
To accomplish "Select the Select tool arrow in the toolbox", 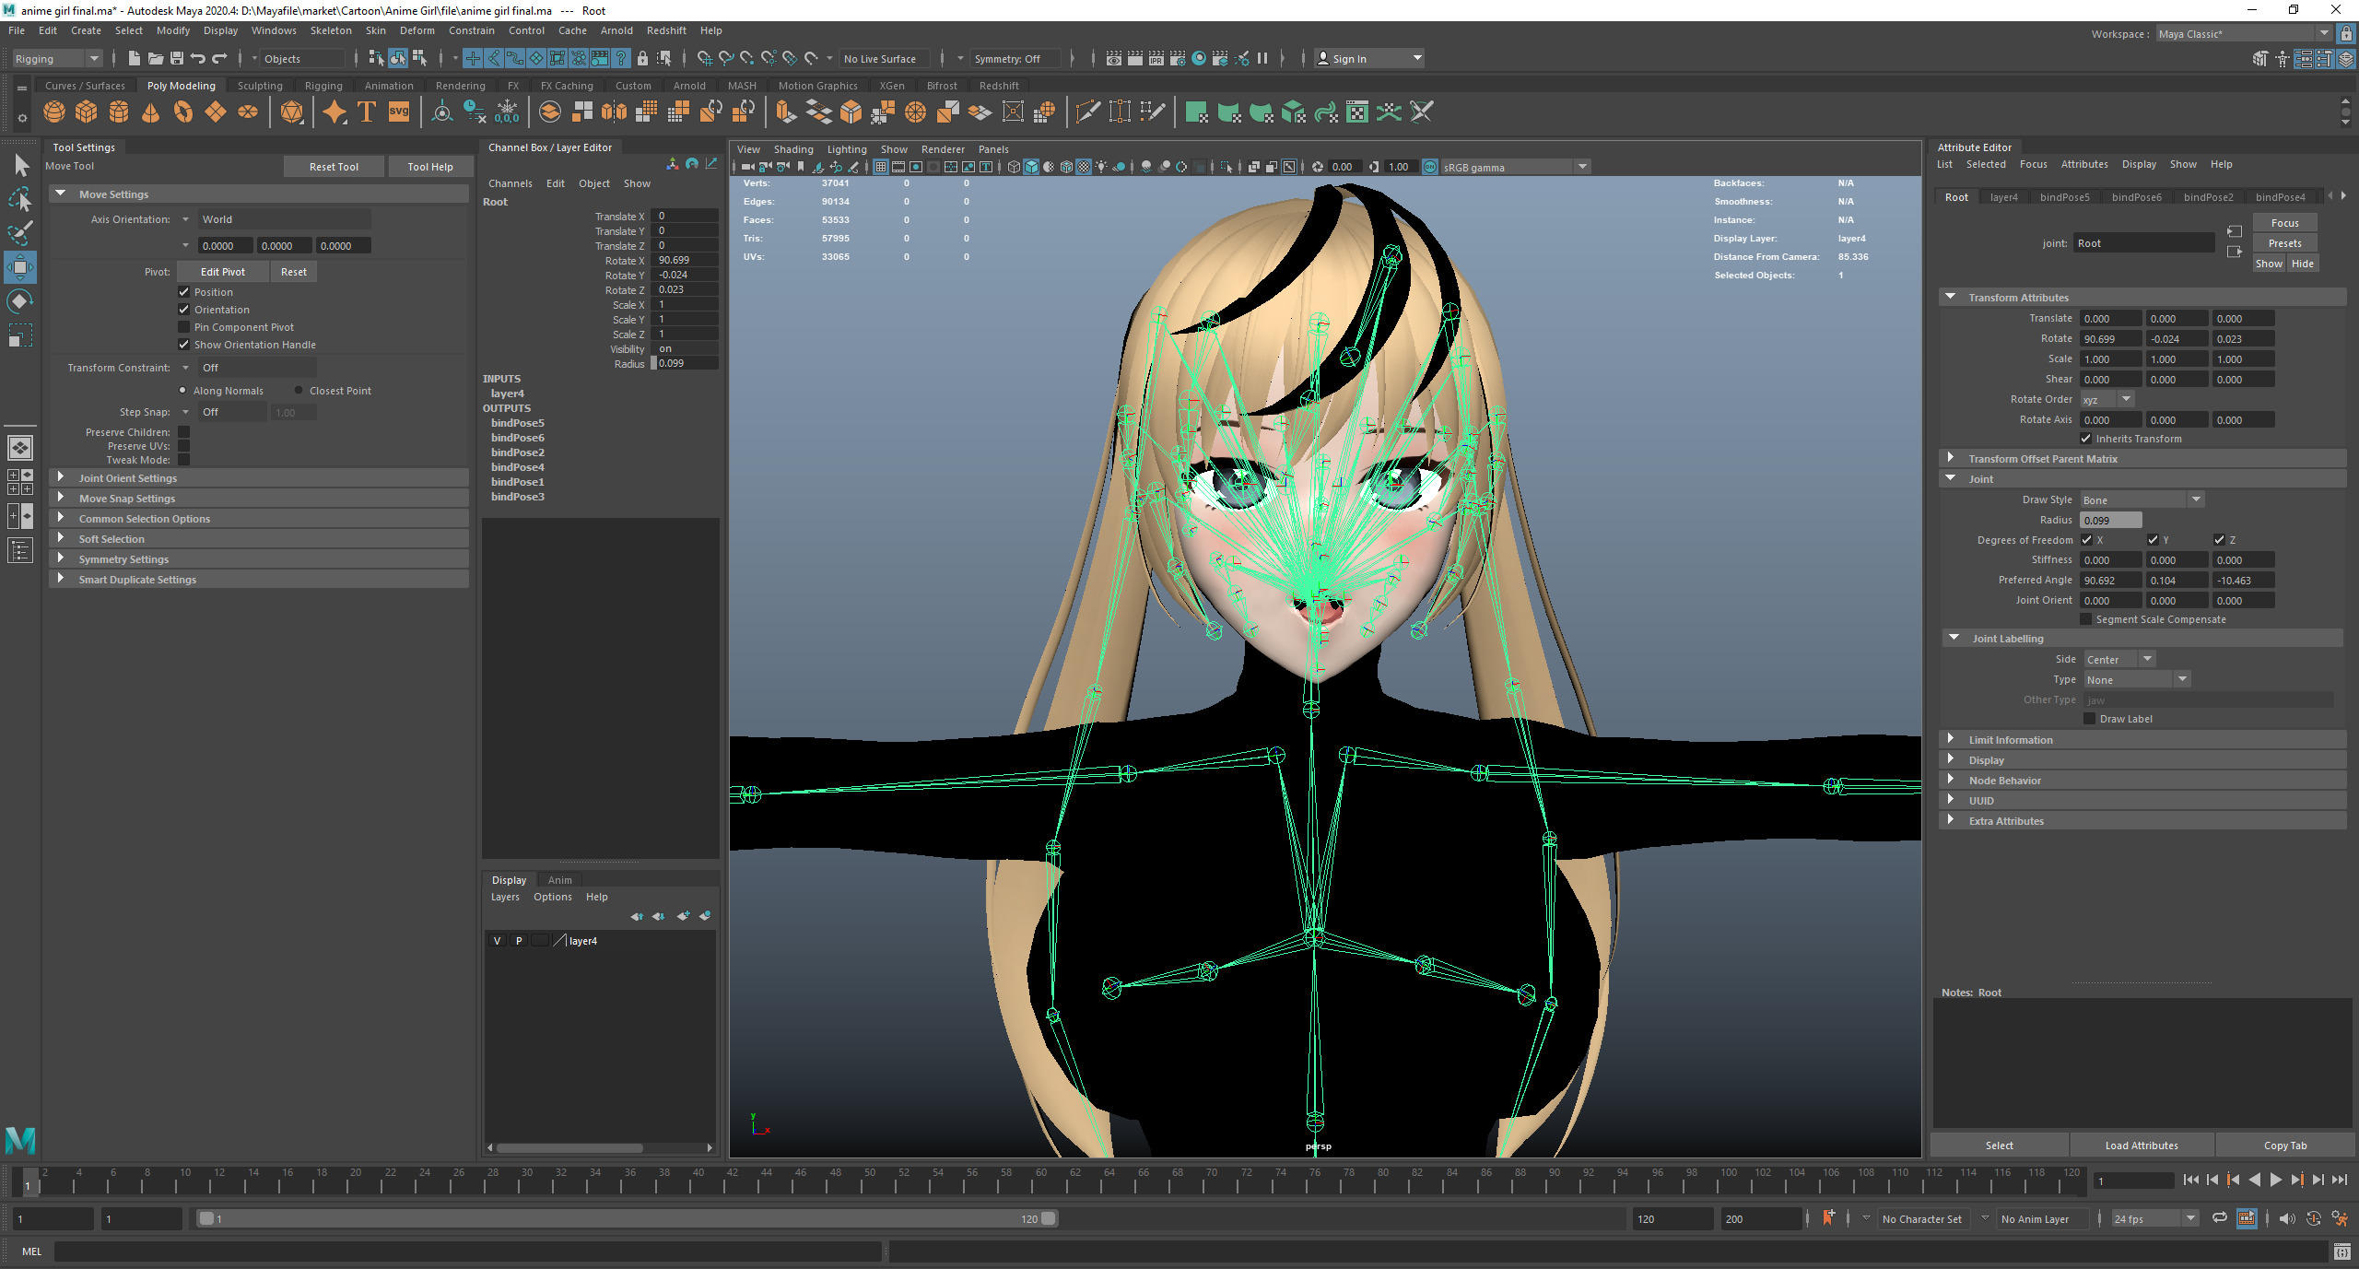I will tap(20, 166).
